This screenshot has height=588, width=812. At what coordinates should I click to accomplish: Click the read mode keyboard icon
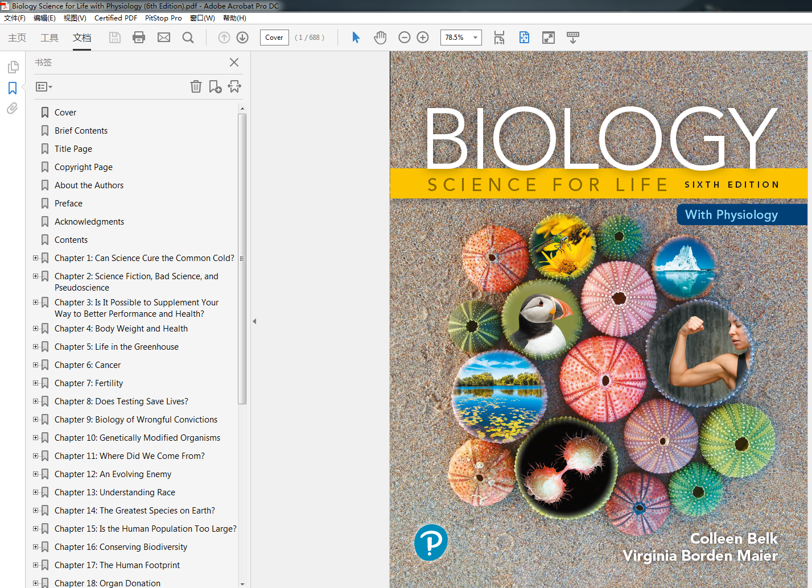pos(573,38)
